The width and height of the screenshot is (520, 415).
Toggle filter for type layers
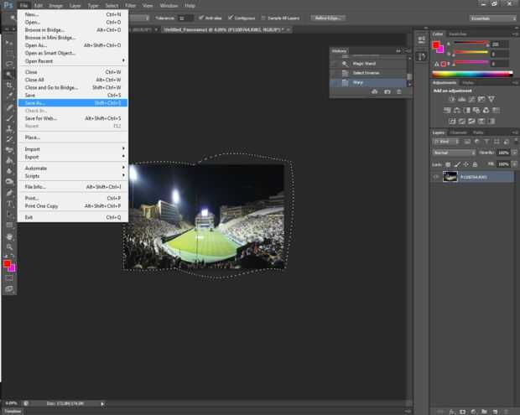pos(486,142)
